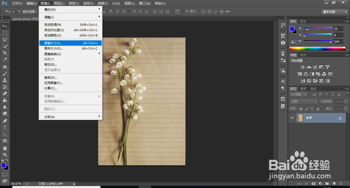
Task: Toggle lock position icon
Action: 312,109
